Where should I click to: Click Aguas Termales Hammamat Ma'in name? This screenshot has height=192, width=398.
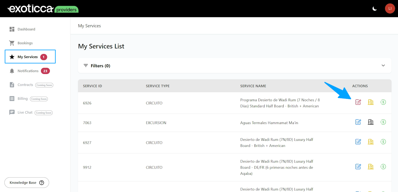[x=269, y=123]
